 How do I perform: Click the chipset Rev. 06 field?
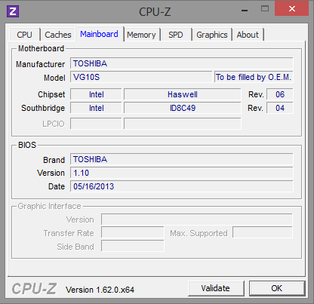click(x=280, y=94)
